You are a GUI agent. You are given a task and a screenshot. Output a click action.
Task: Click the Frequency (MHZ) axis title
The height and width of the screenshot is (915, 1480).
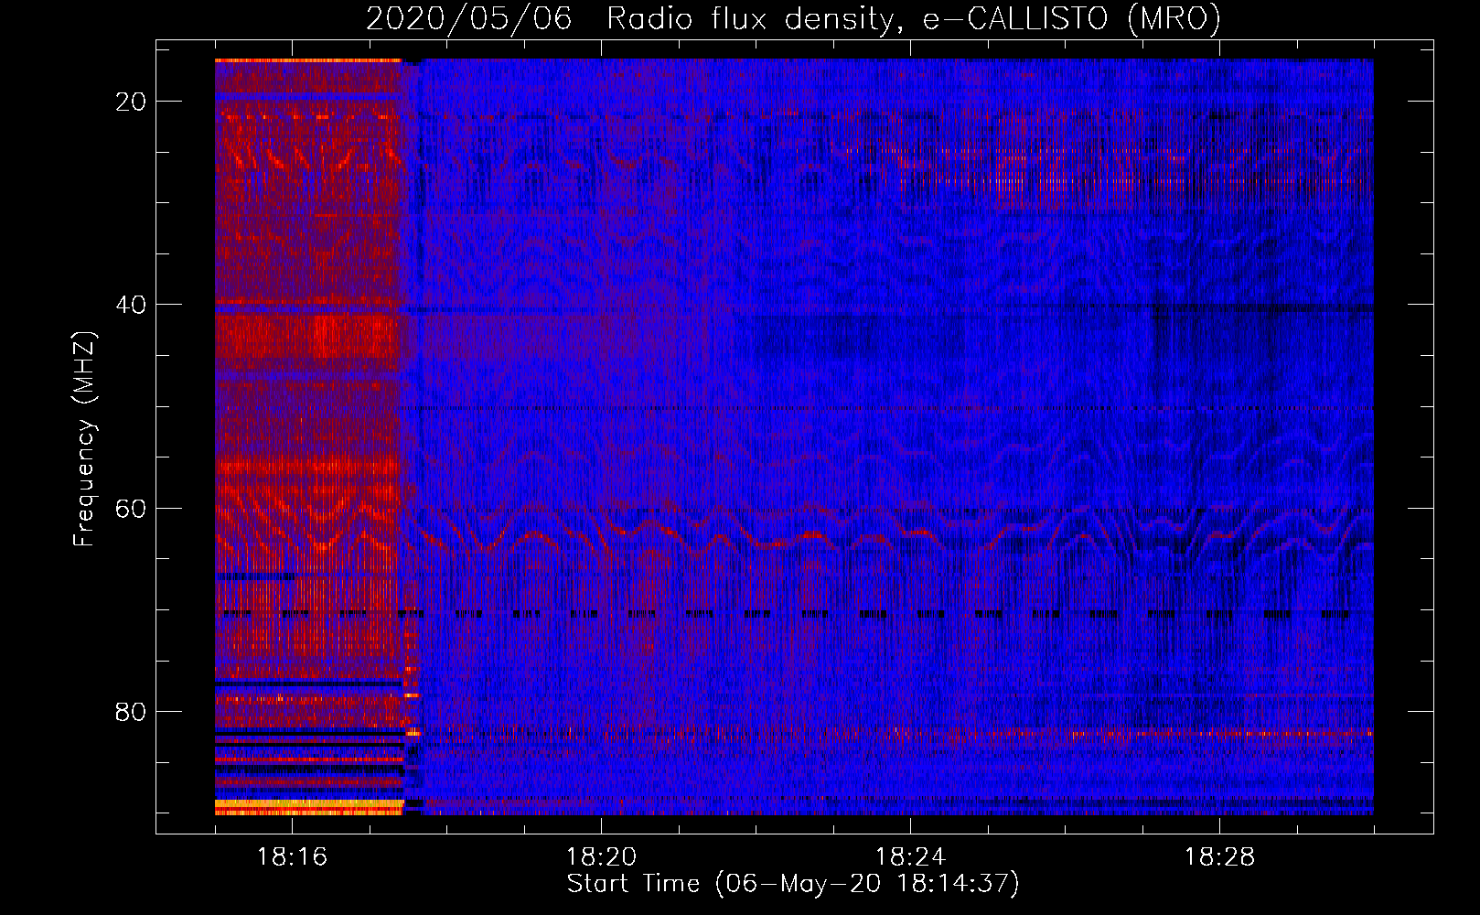coord(84,439)
